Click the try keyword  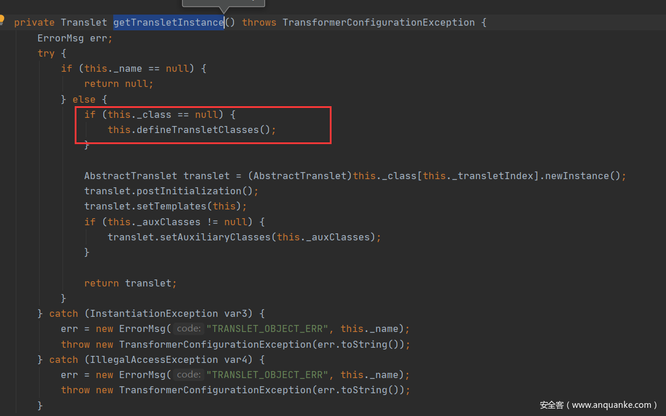(x=46, y=54)
